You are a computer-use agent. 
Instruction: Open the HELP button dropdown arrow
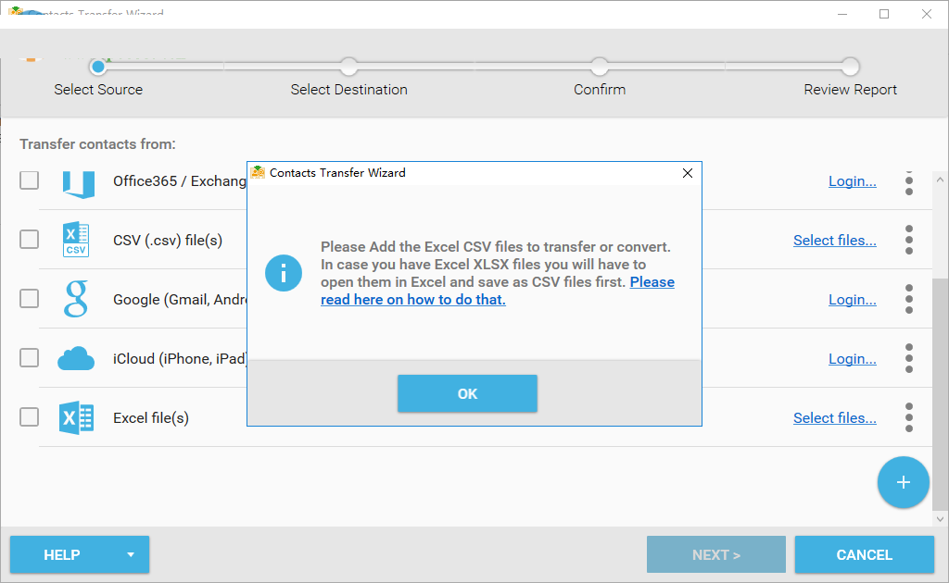[130, 554]
